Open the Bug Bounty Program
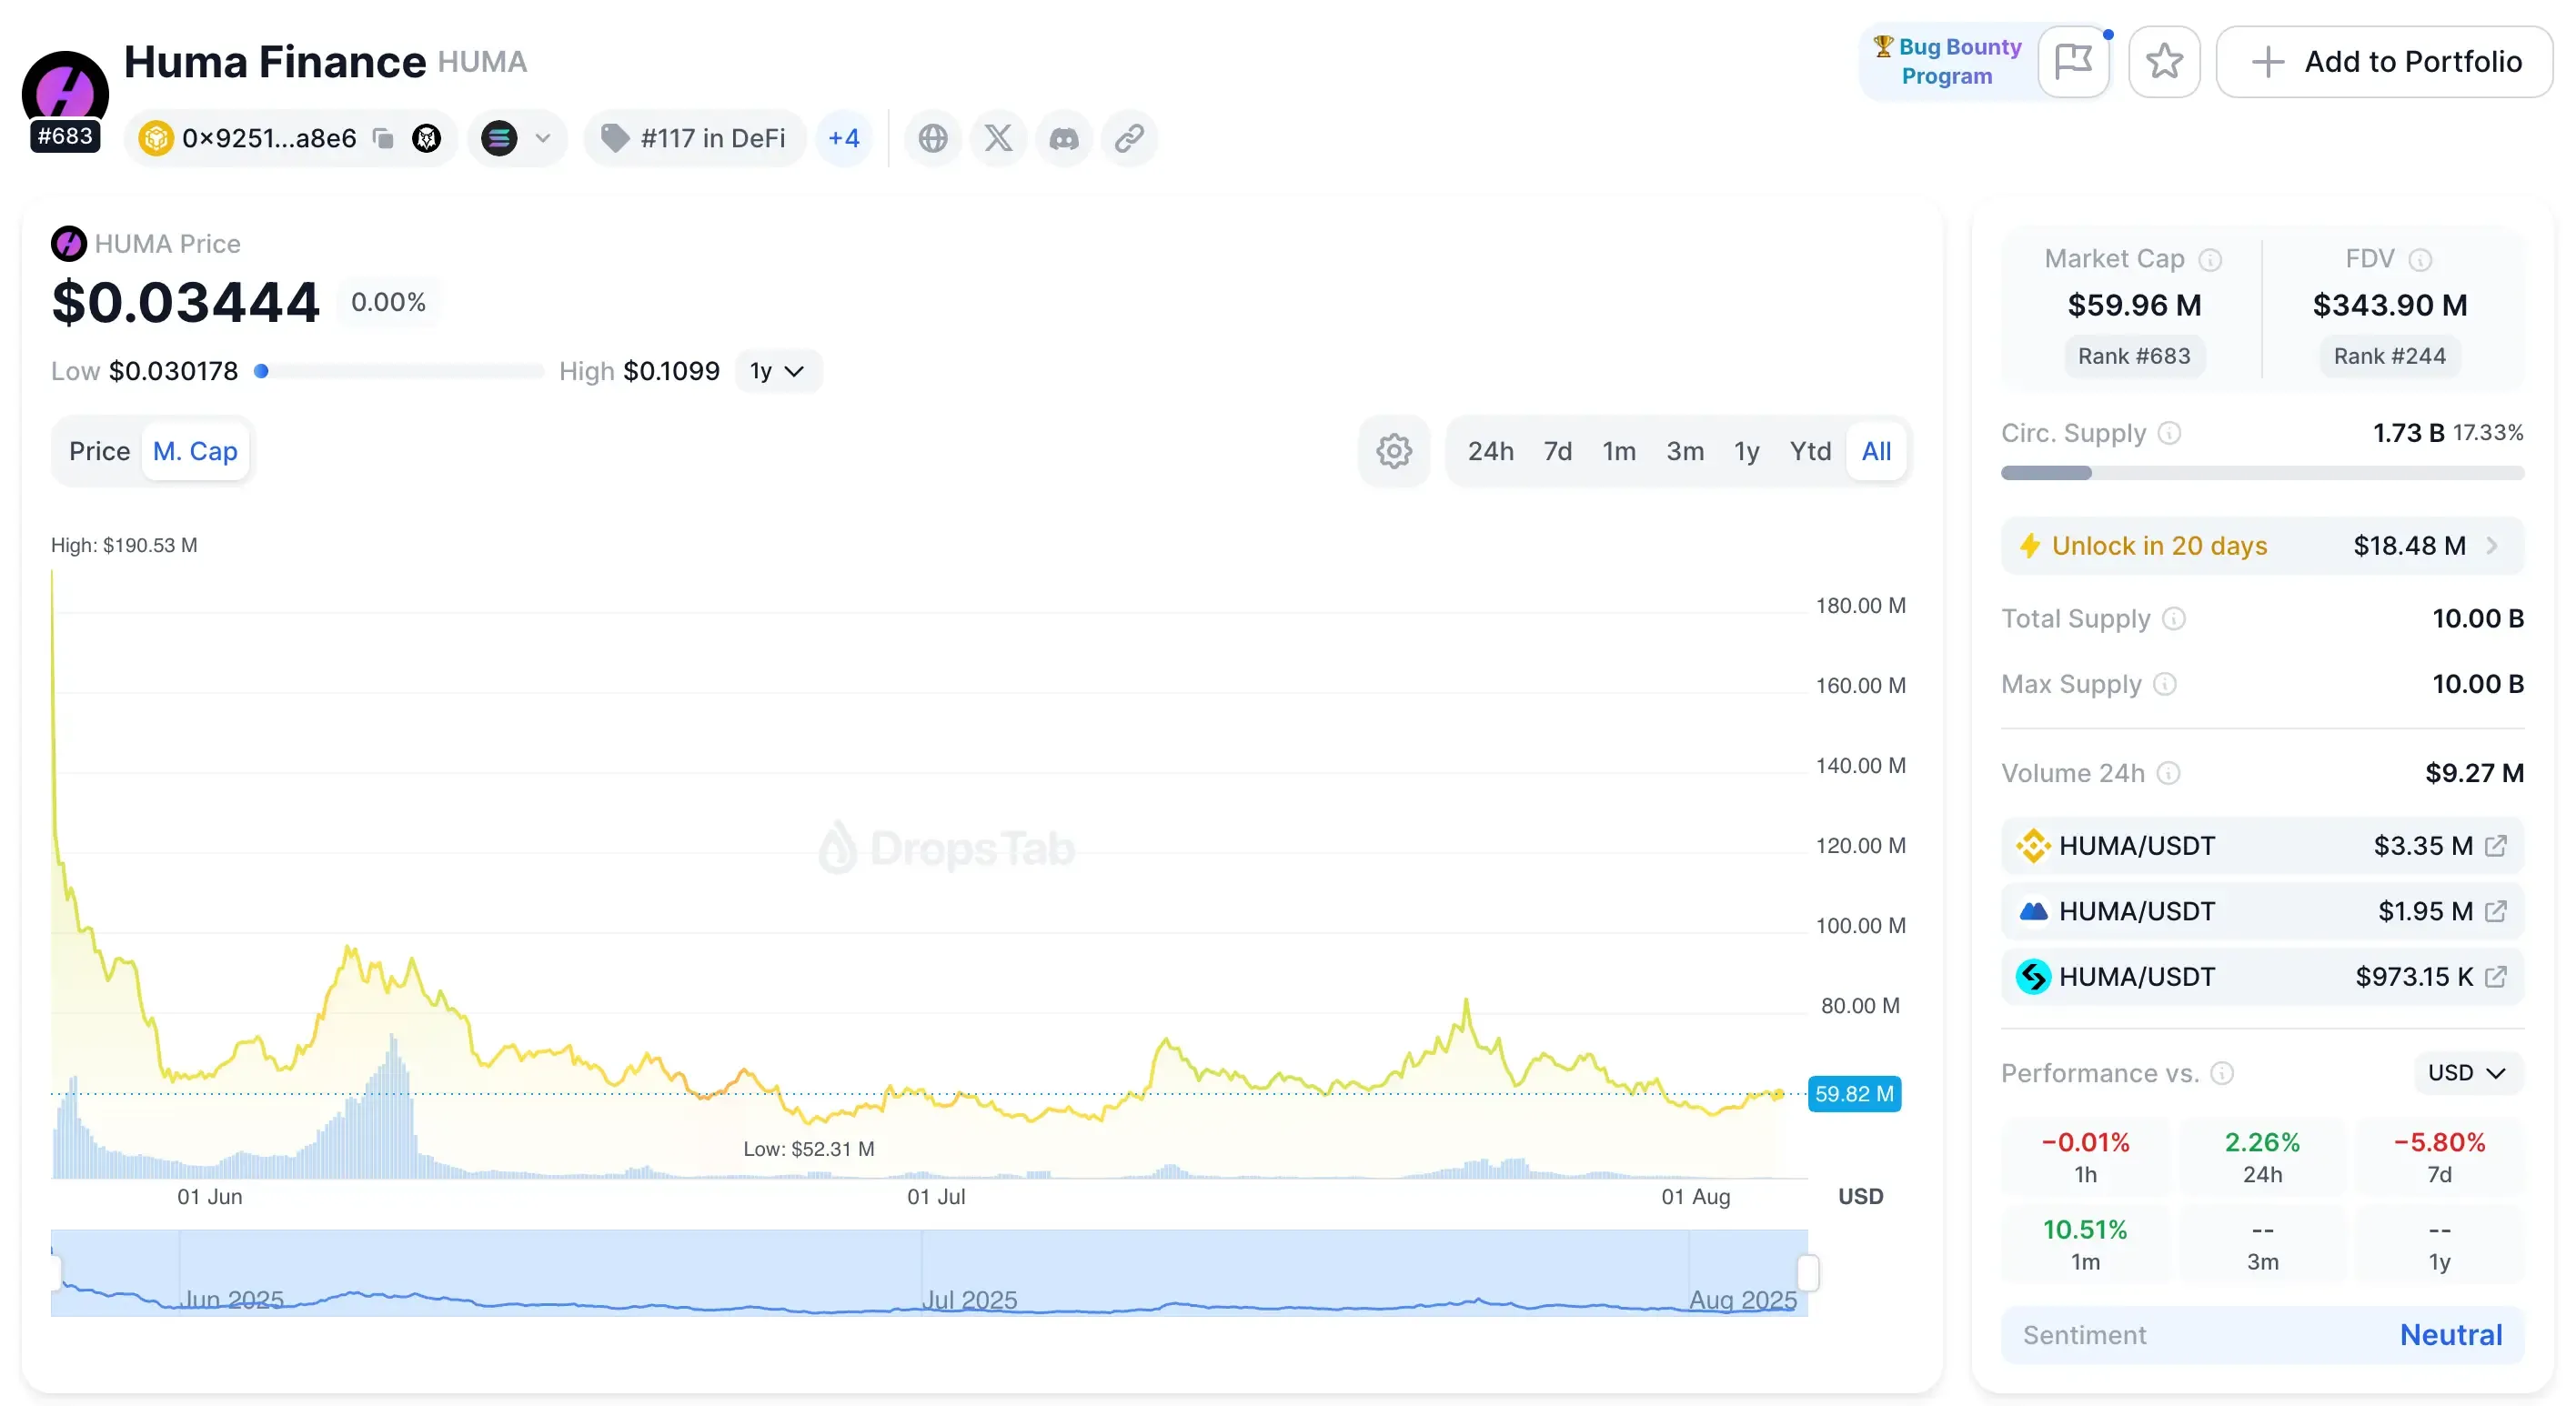This screenshot has width=2576, height=1406. [1945, 61]
